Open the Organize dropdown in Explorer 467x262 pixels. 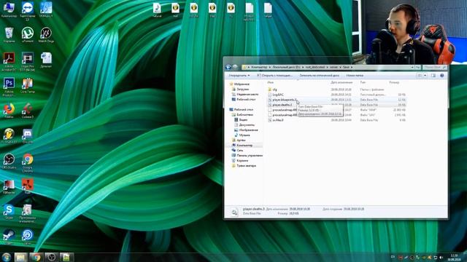coord(239,76)
